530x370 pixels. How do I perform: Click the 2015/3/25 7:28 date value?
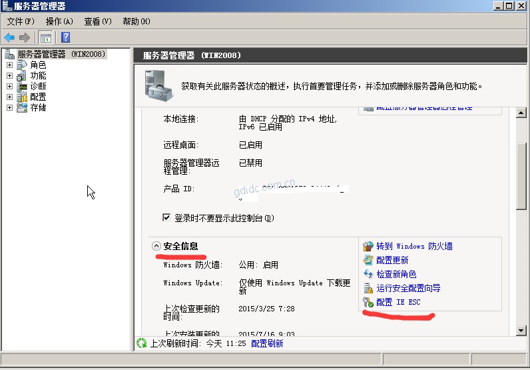[266, 309]
